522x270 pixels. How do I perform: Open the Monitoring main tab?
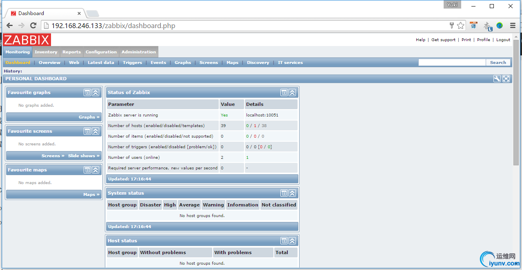click(x=18, y=52)
